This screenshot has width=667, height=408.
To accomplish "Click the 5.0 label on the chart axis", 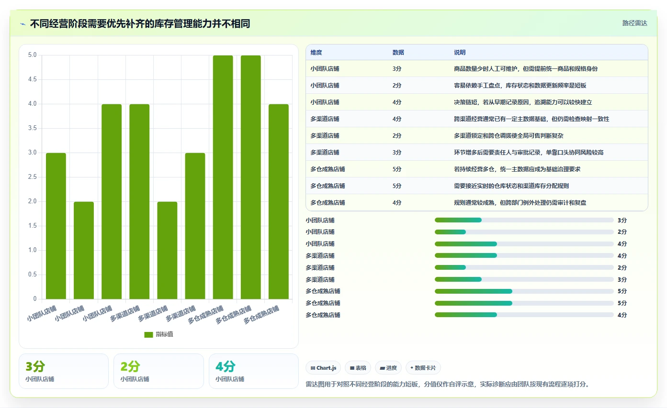I will 32,55.
